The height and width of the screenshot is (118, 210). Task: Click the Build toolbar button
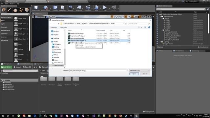coord(96,8)
